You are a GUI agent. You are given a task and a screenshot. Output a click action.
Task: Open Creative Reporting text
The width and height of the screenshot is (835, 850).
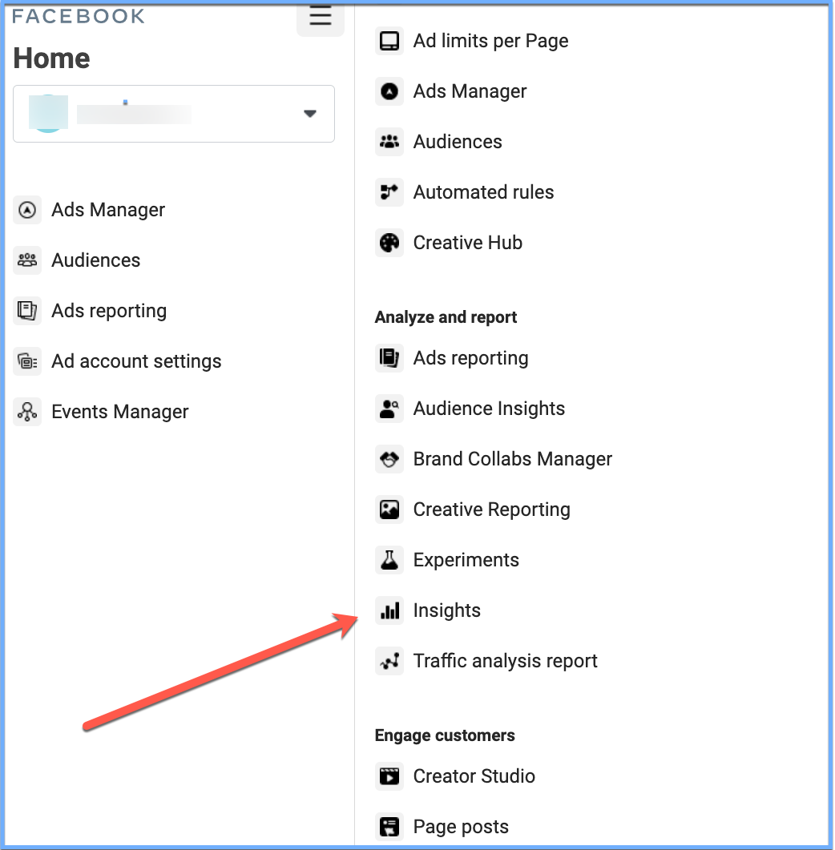coord(492,509)
